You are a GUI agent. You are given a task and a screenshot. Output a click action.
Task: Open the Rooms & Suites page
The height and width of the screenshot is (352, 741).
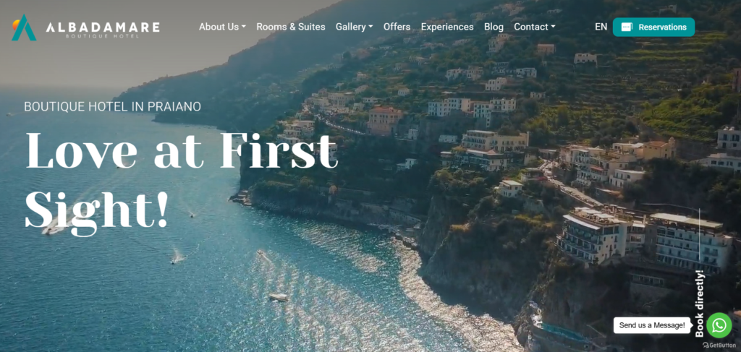[x=291, y=27]
